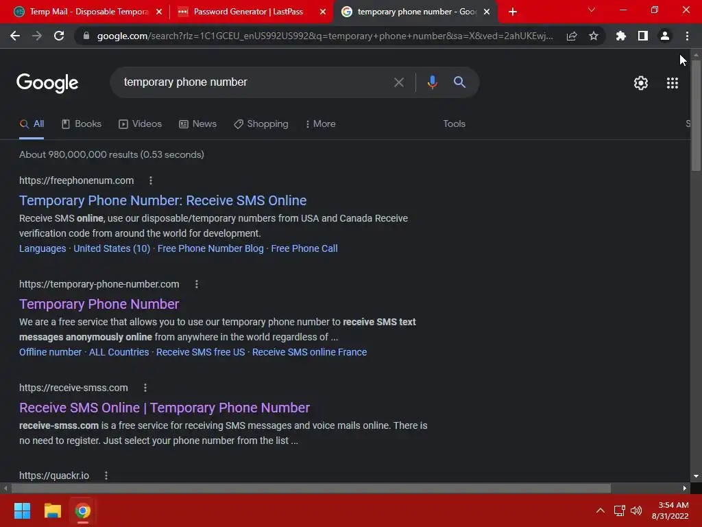Open Free Phone Call sitelink
702x527 pixels.
point(304,248)
